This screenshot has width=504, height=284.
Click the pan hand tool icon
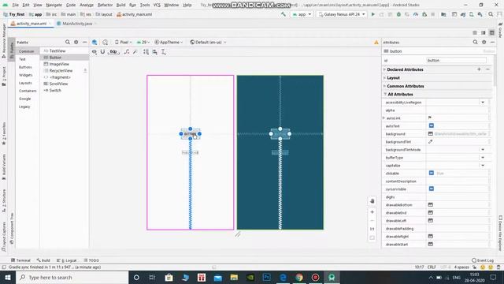(372, 201)
